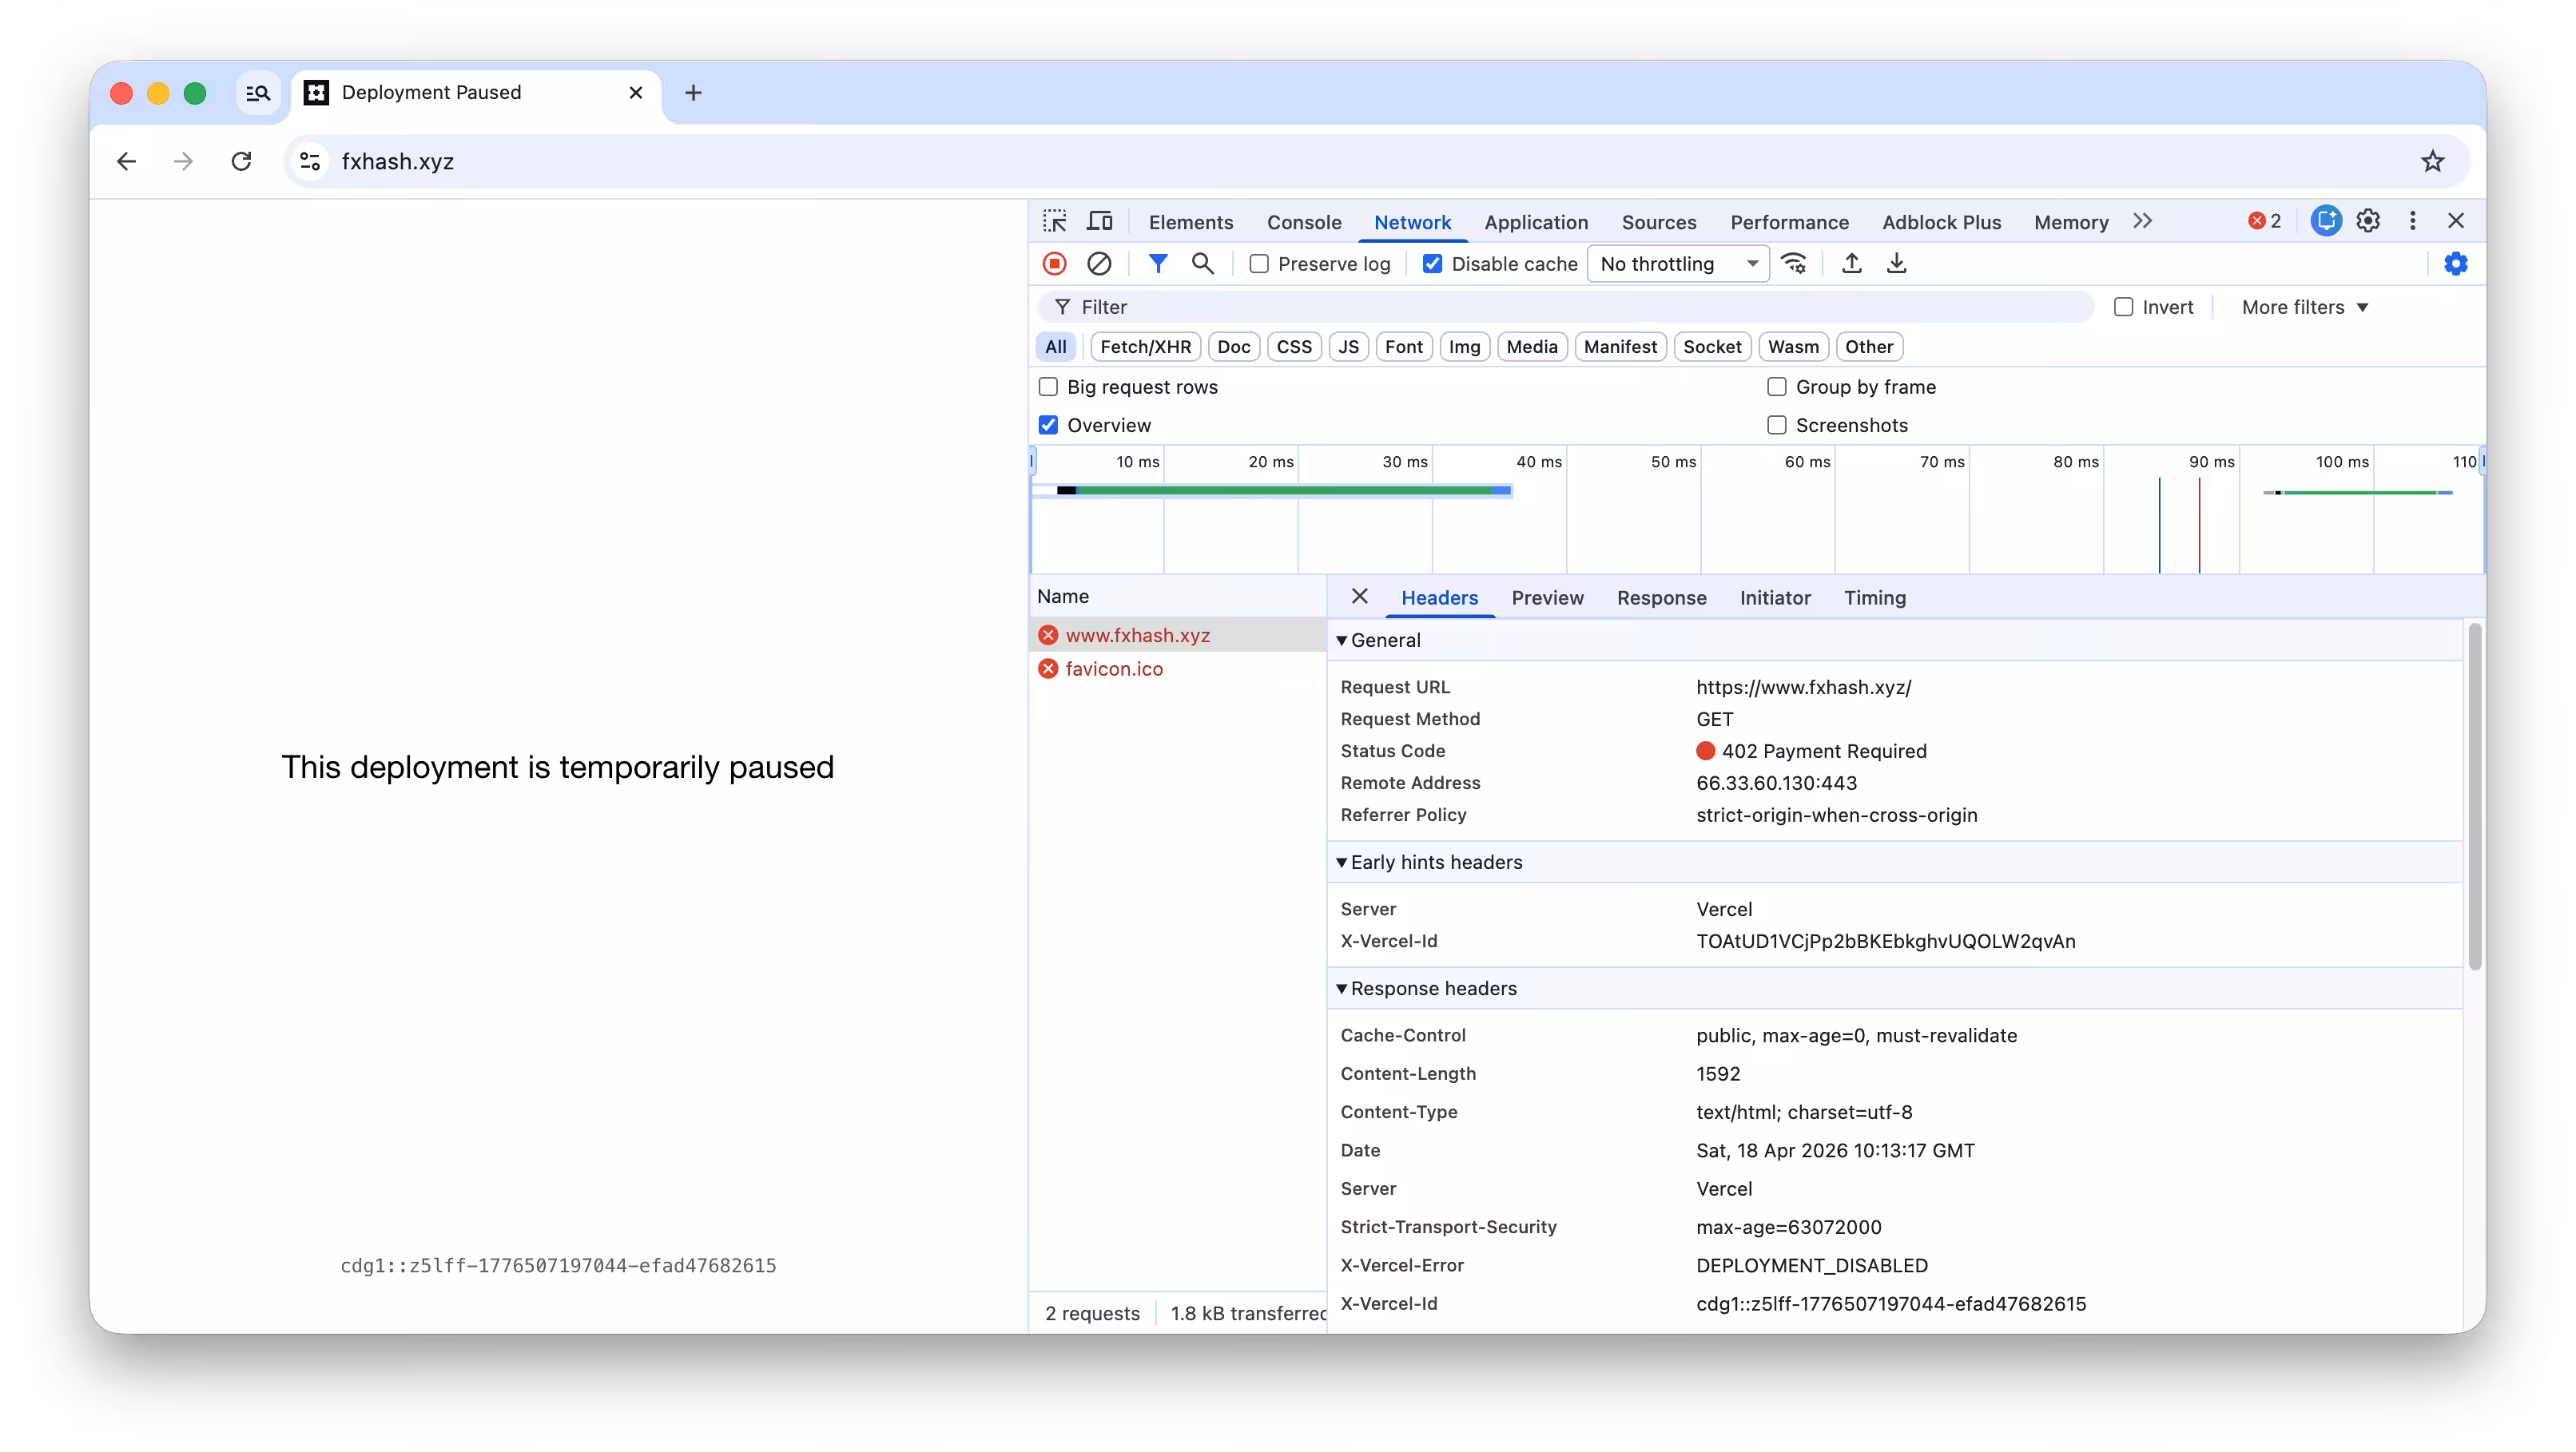Open network conditions wifi icon
Screen dimensions: 2576x1452
tap(1794, 264)
